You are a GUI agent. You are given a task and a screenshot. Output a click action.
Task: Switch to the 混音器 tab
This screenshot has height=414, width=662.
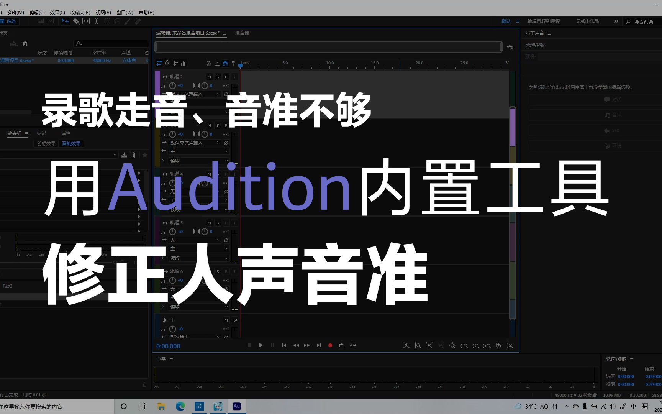[242, 33]
